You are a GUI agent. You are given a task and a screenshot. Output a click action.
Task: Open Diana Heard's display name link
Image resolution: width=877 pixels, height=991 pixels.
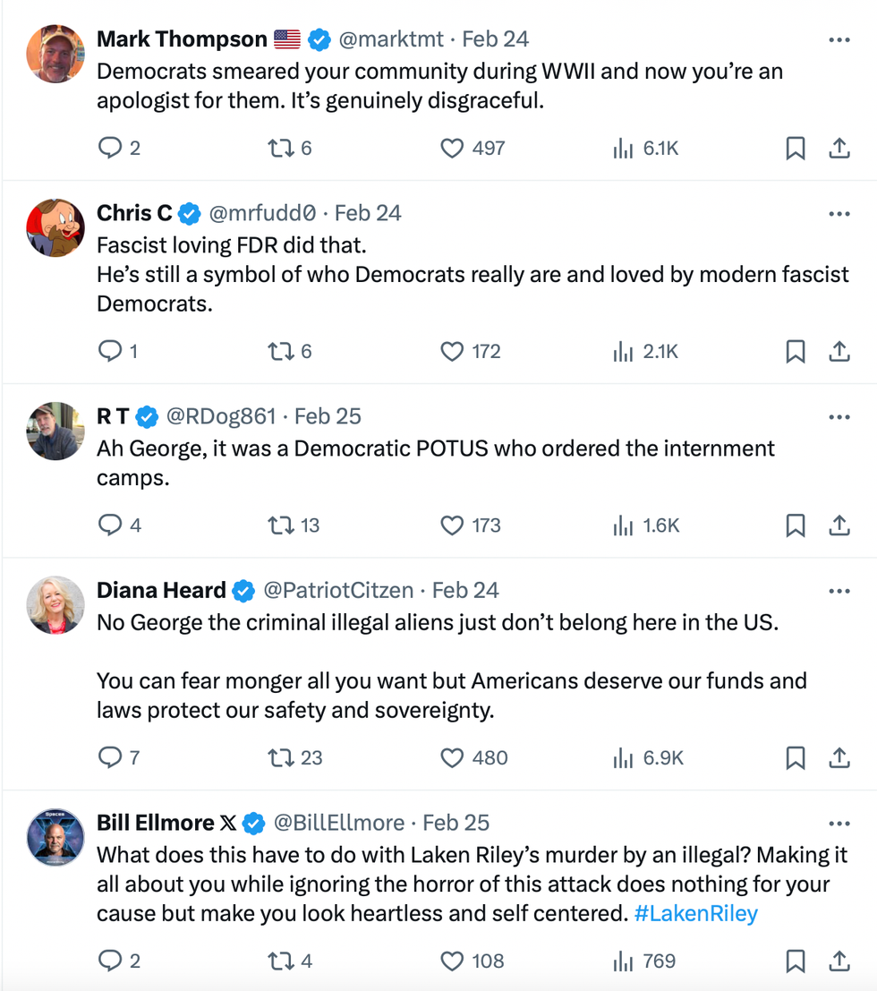tap(161, 591)
